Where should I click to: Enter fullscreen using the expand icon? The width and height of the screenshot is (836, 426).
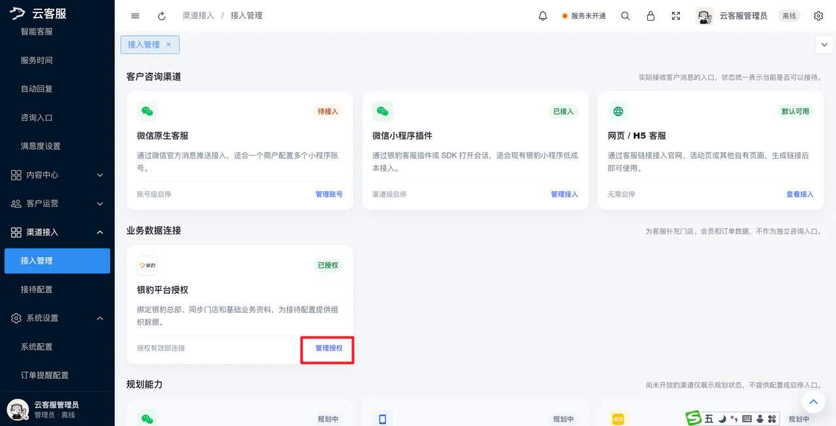coord(676,16)
